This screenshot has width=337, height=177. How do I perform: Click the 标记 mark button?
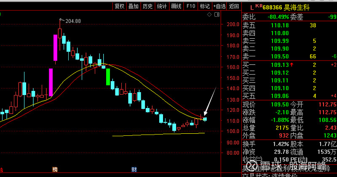pos(205,6)
